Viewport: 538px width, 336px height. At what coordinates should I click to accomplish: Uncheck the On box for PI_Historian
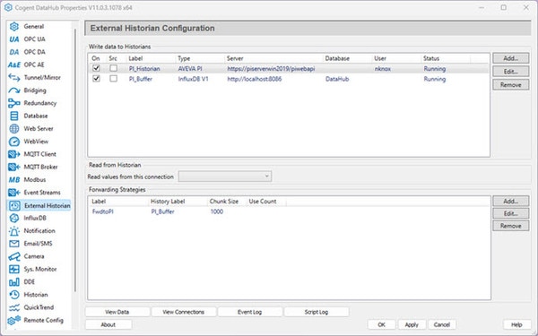(97, 68)
